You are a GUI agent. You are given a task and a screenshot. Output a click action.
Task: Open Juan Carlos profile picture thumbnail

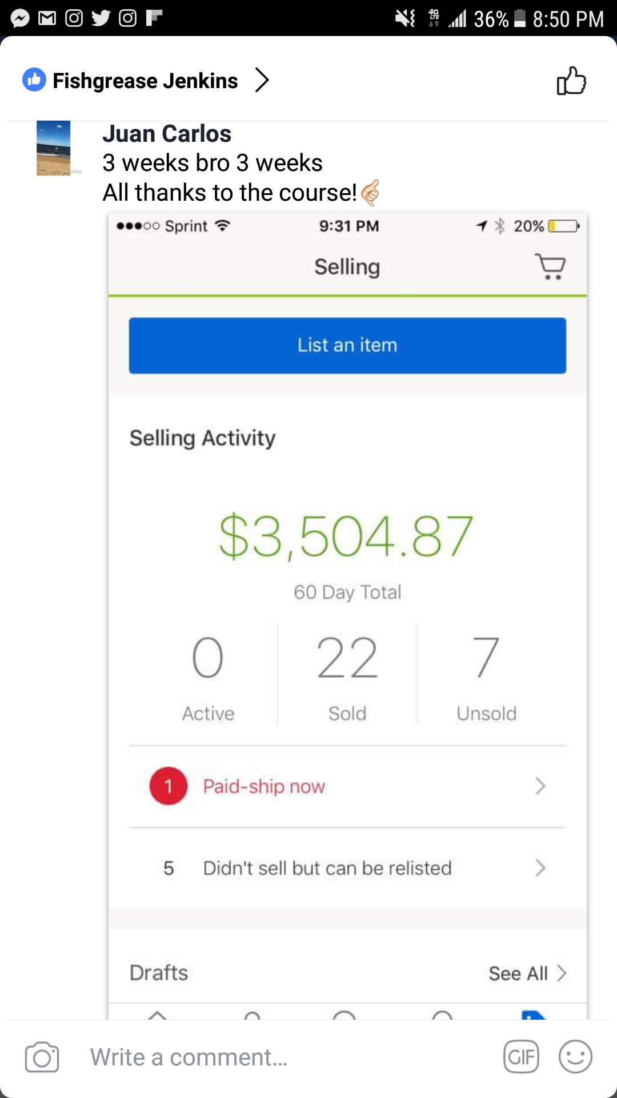coord(54,148)
